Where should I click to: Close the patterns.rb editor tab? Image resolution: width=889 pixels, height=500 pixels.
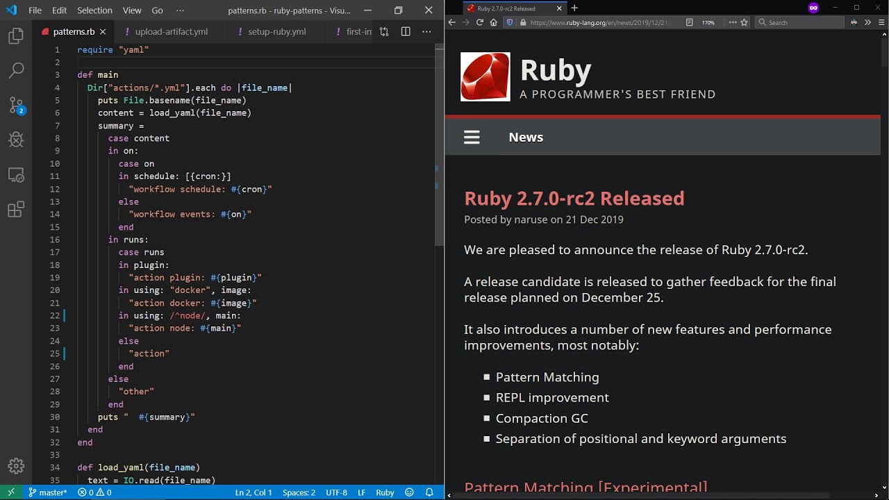click(103, 32)
